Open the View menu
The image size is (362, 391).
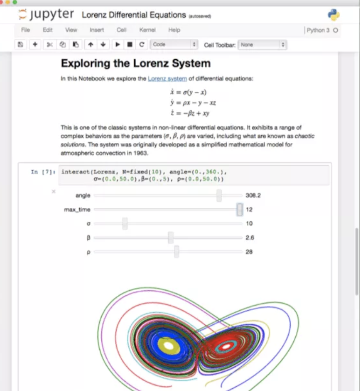tap(71, 30)
